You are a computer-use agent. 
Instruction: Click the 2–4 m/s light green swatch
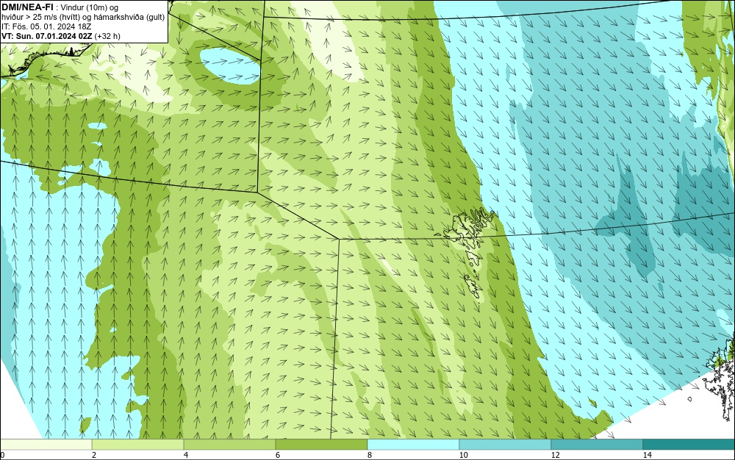tap(138, 445)
